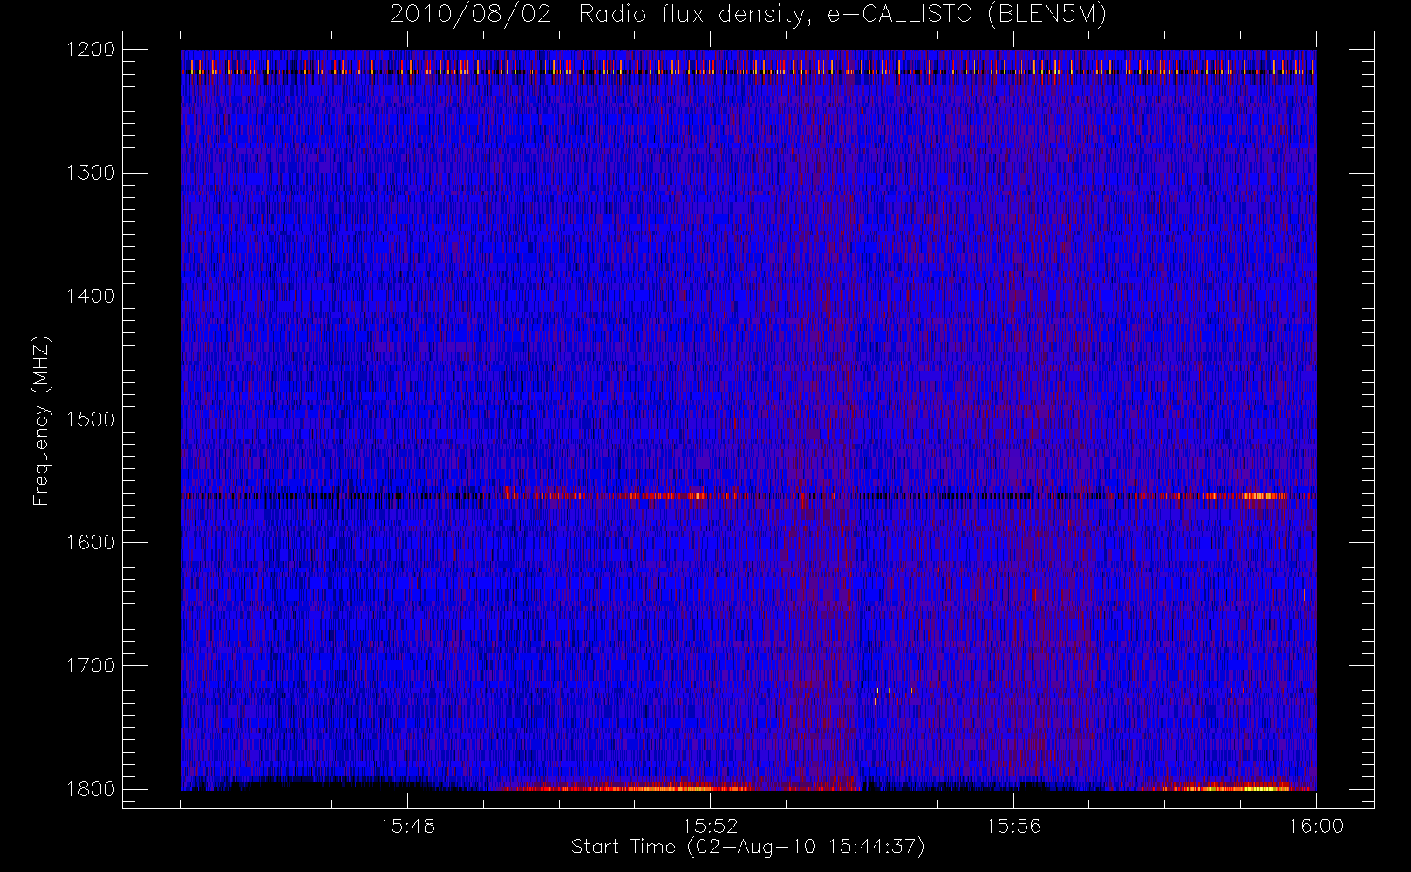Click the 1800 frequency tick label
The width and height of the screenshot is (1411, 872).
point(91,789)
